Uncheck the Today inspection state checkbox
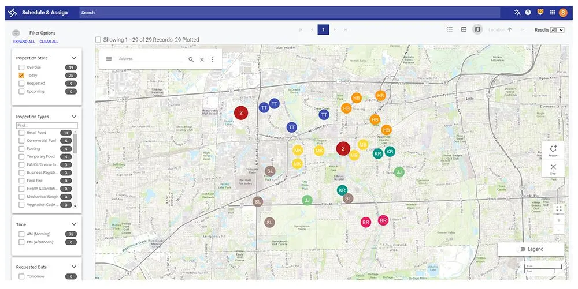 click(x=21, y=76)
